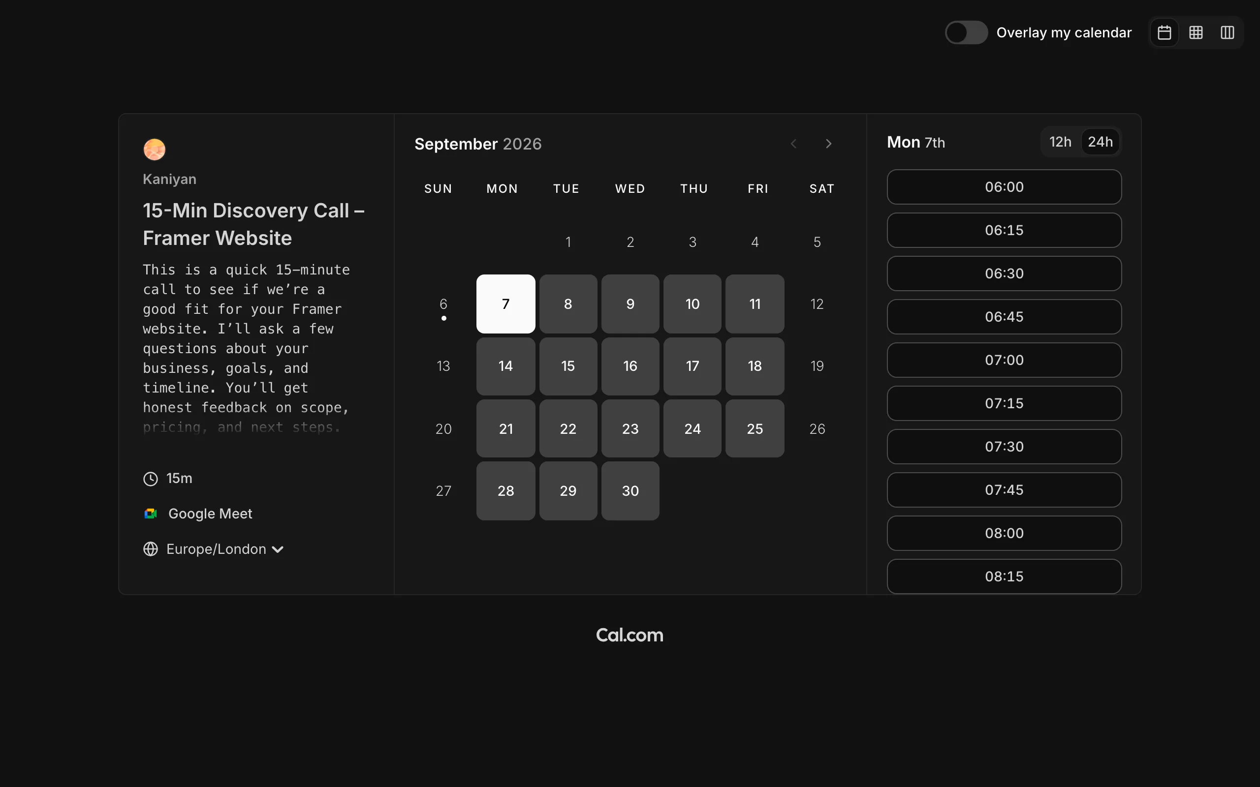Click the Overlay my calendar label

tap(1064, 33)
